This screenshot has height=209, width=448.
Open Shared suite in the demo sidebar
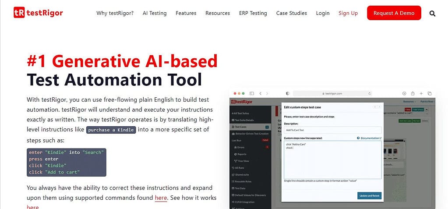pyautogui.click(x=241, y=175)
